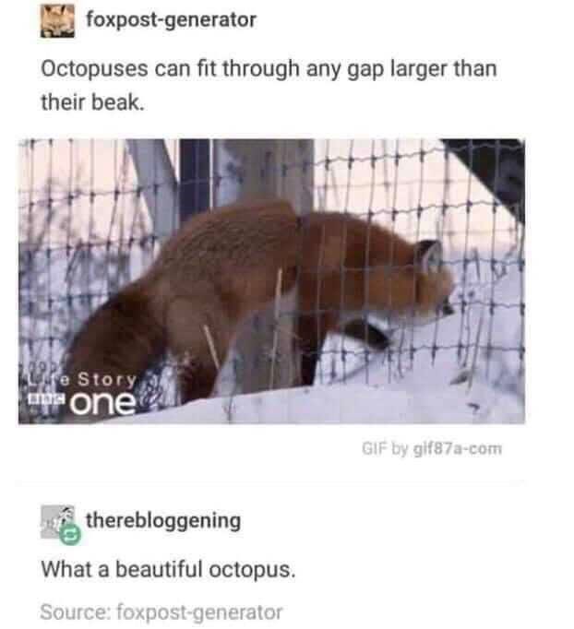Screen dimensions: 574x629
Task: Click the words 'their beak.'
Action: 92,102
